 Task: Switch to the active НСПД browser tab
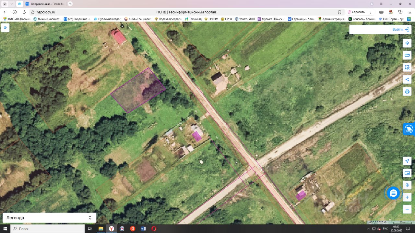pos(19,4)
